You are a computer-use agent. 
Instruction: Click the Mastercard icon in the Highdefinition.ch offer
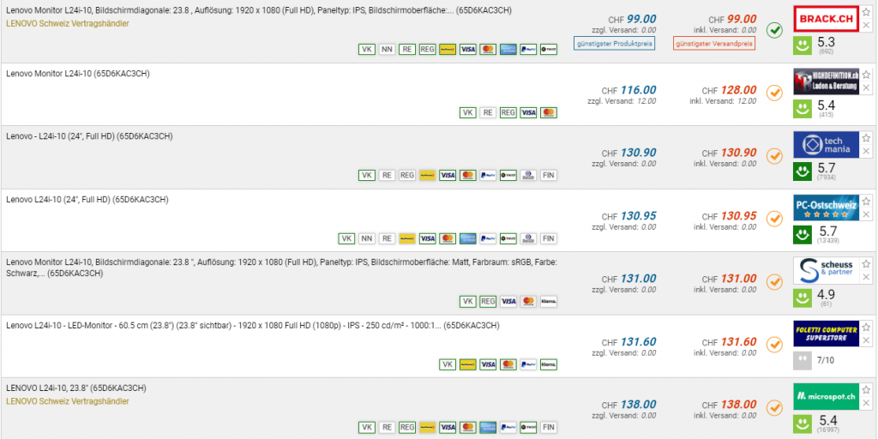pos(550,112)
